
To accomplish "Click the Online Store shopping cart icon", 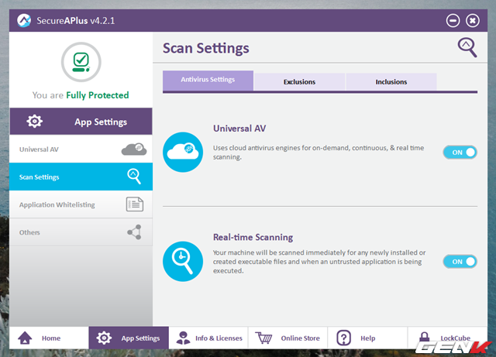I will (x=263, y=338).
